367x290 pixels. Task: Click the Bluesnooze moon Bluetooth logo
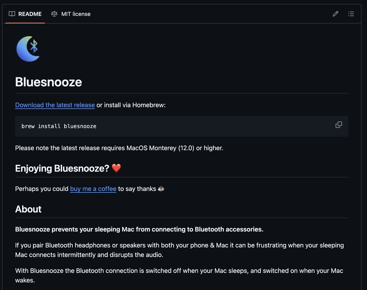coord(28,49)
